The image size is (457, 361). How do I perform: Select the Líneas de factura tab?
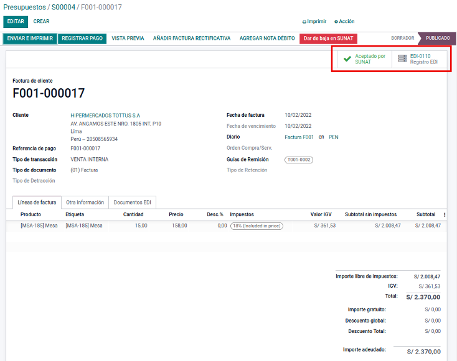coord(37,202)
